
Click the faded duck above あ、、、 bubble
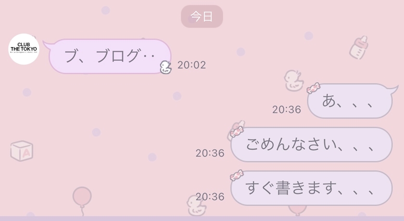click(x=293, y=80)
